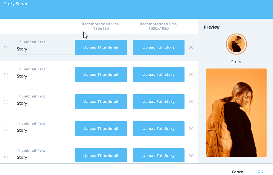273x175 pixels.
Task: Remove the first story row with X icon
Action: [191, 47]
